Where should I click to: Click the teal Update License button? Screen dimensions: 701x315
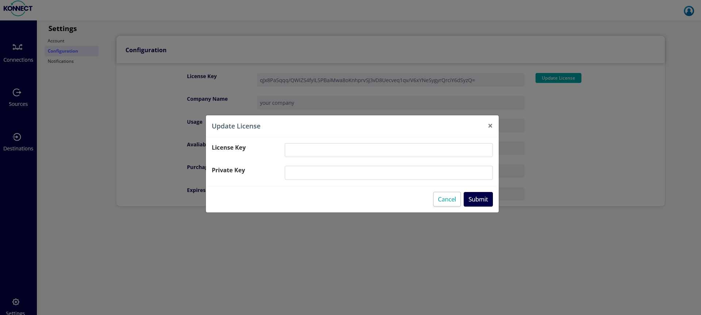558,78
